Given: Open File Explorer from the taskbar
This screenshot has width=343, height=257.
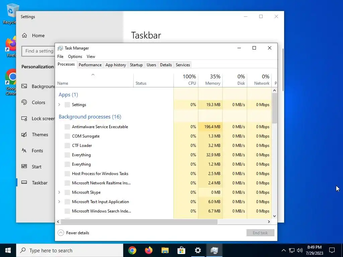Looking at the screenshot, I should 165,250.
